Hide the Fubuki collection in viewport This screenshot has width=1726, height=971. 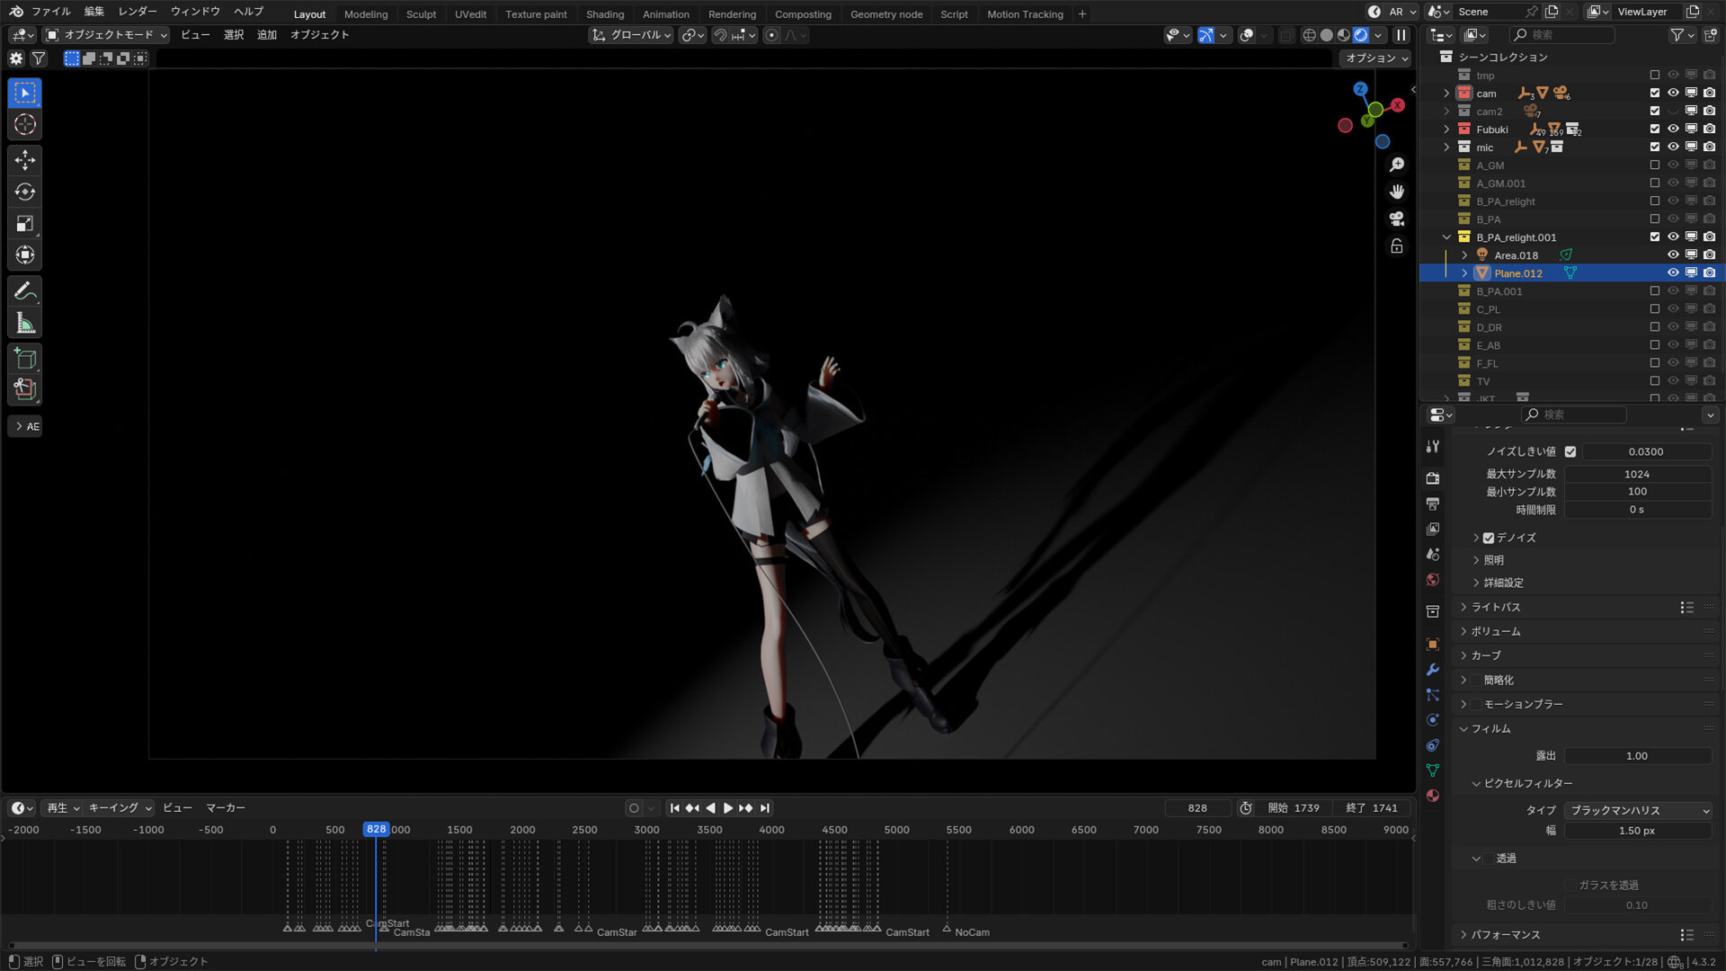1673,129
